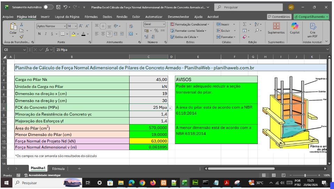Open the FCK do Concreto cell dropdown

[170, 108]
